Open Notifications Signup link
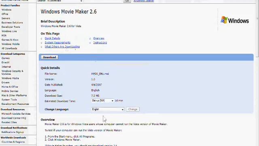 pos(13,132)
